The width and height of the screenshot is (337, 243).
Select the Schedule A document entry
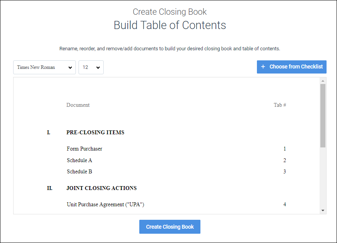coord(79,160)
